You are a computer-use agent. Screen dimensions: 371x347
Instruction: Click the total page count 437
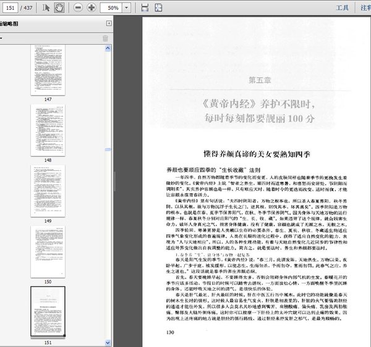pyautogui.click(x=28, y=8)
